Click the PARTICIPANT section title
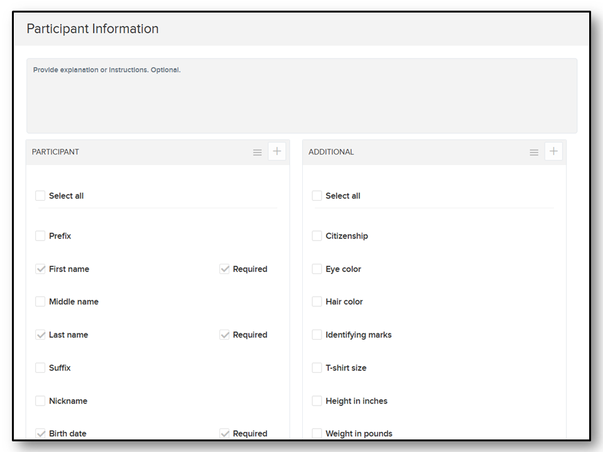Viewport: 603px width, 452px height. pyautogui.click(x=55, y=152)
